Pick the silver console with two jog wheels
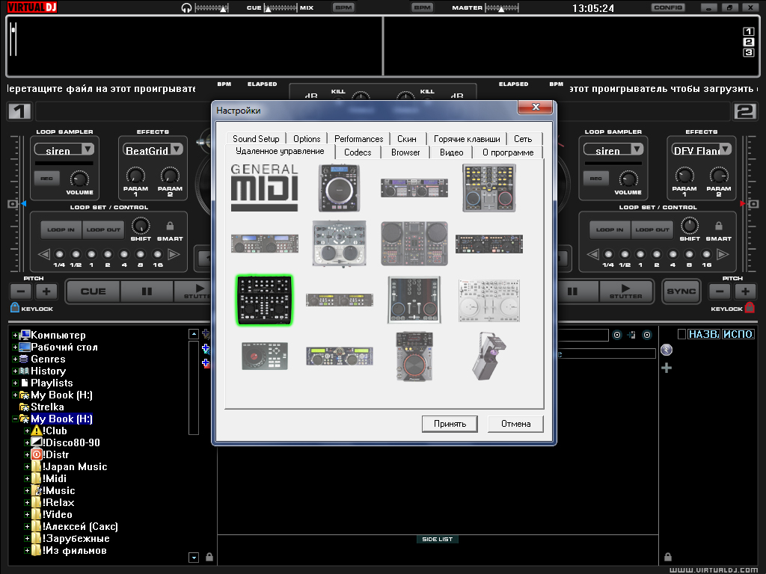The width and height of the screenshot is (766, 574). tap(340, 243)
